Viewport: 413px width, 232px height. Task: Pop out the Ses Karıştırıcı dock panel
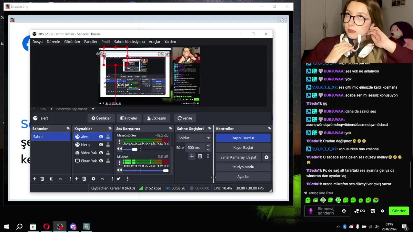pyautogui.click(x=171, y=129)
